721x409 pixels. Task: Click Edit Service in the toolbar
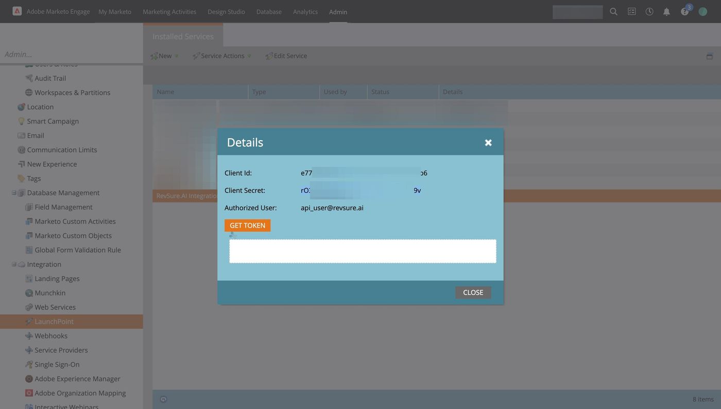[x=286, y=56]
